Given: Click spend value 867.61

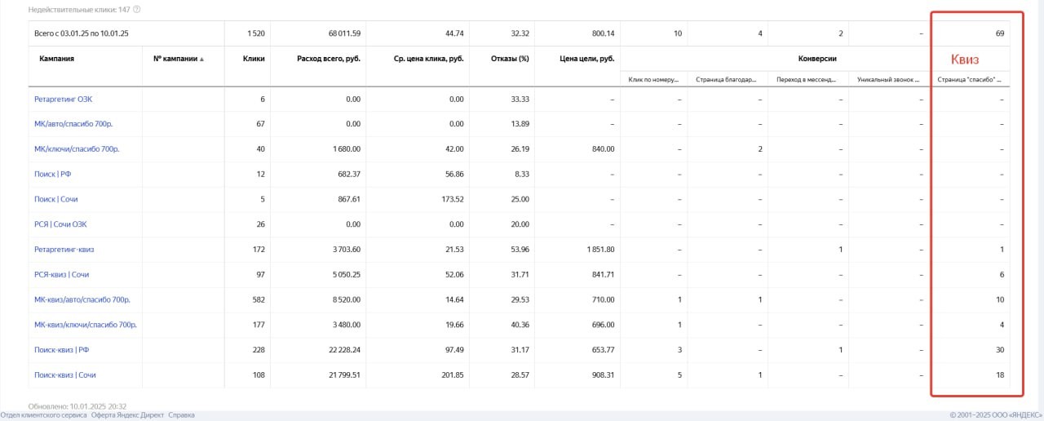Looking at the screenshot, I should tap(349, 199).
